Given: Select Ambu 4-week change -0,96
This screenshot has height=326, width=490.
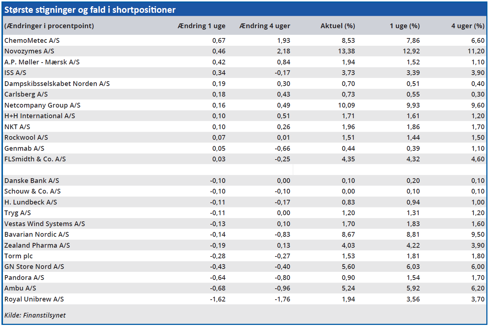Looking at the screenshot, I should click(282, 288).
